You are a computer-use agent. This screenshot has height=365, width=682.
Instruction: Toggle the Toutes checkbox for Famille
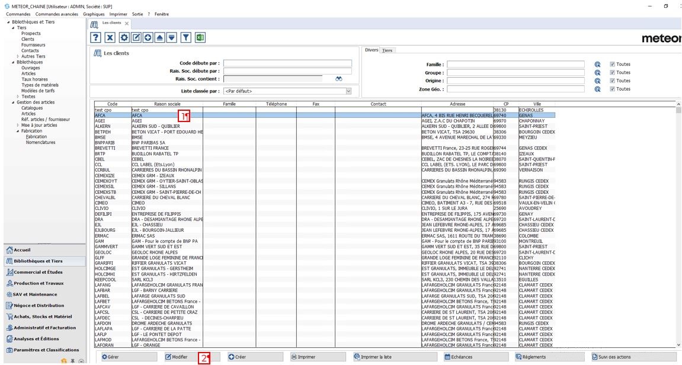(x=613, y=65)
